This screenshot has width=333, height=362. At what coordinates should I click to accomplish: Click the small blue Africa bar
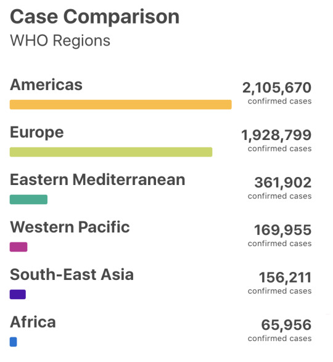click(x=13, y=342)
